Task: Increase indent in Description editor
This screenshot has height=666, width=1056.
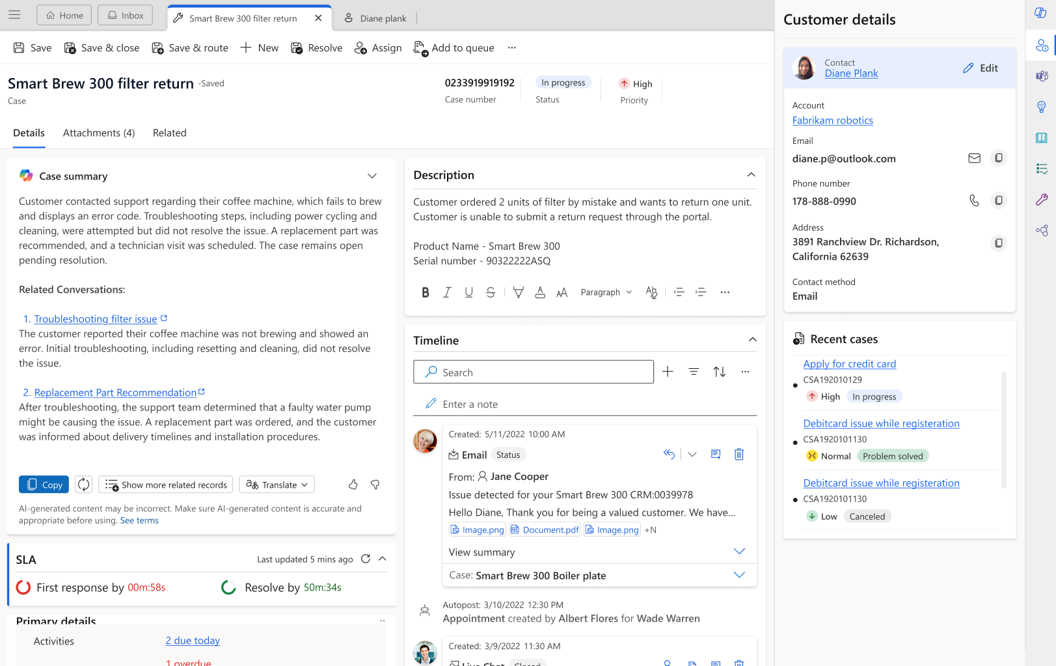Action: [x=701, y=293]
